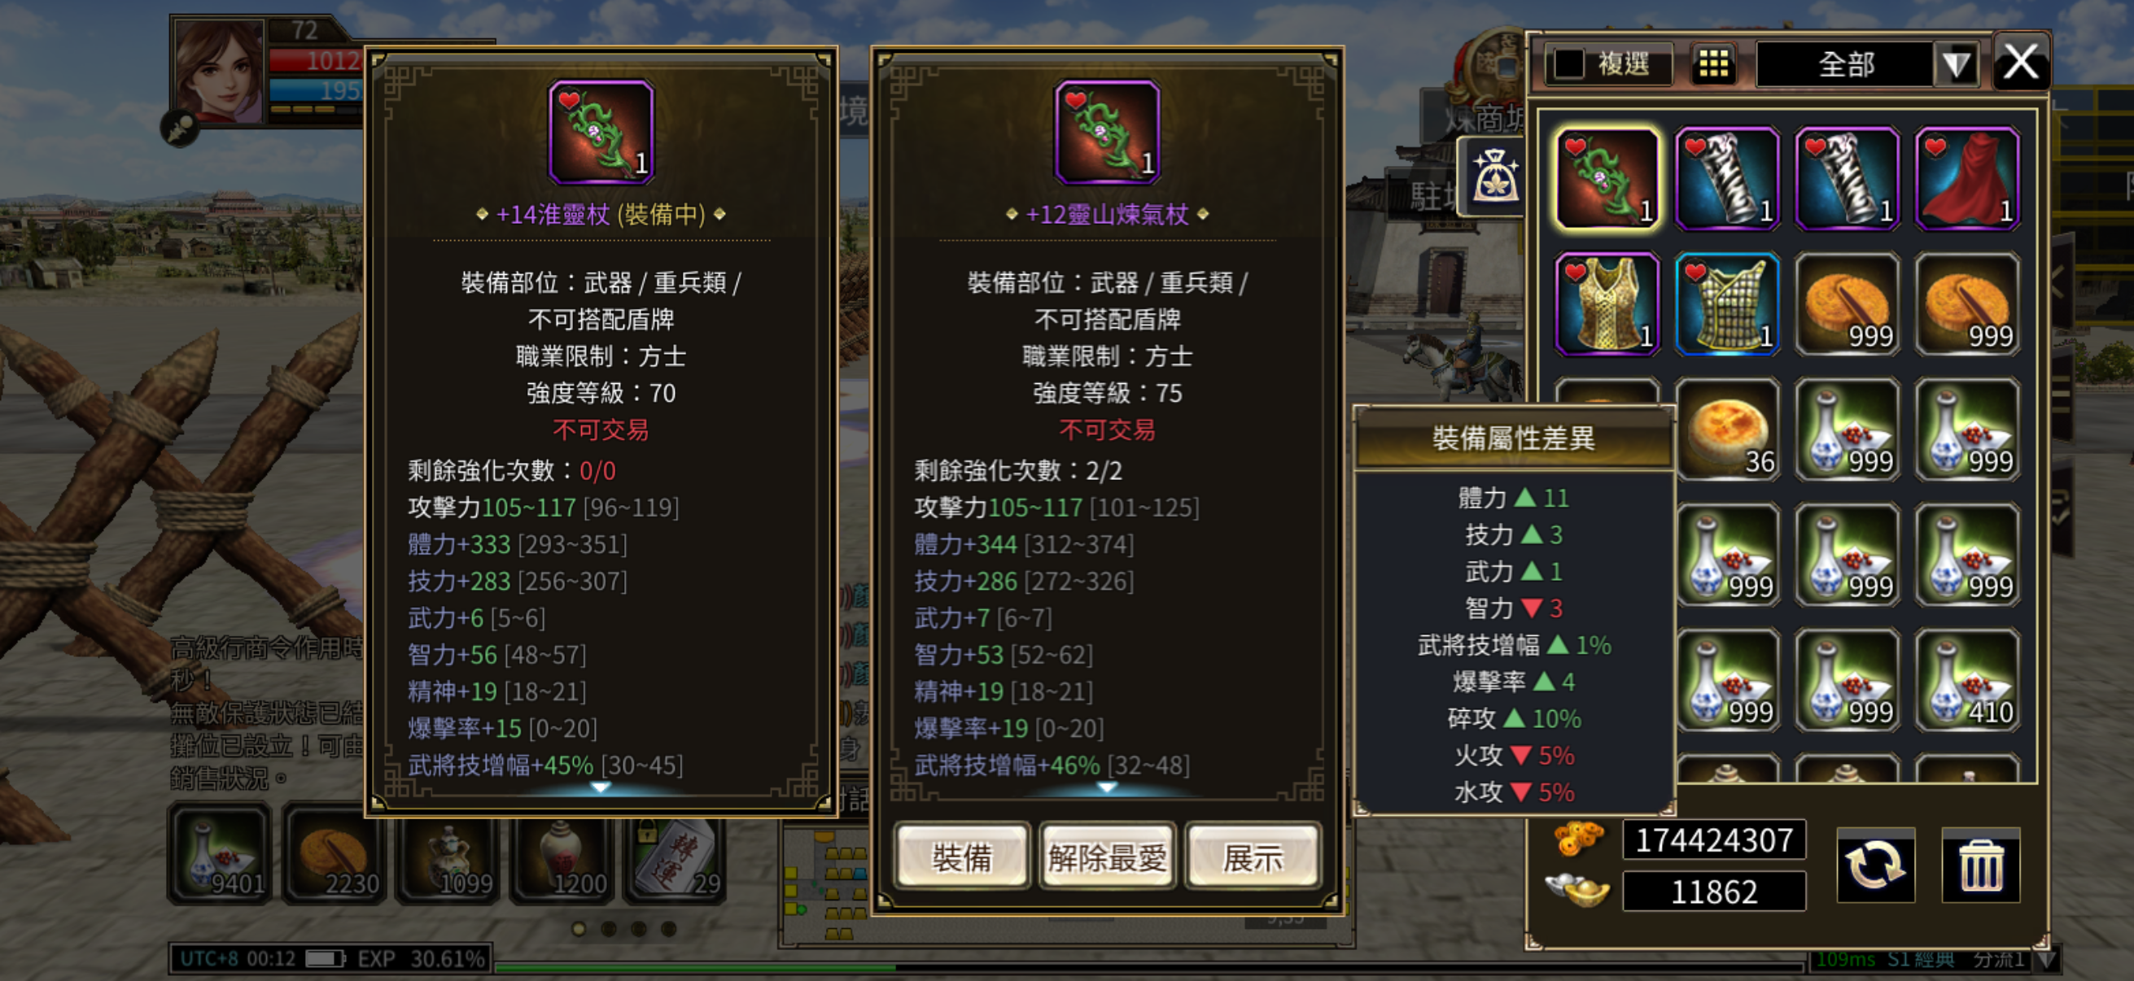Select the golden vest armor item
Image resolution: width=2134 pixels, height=981 pixels.
point(1607,304)
